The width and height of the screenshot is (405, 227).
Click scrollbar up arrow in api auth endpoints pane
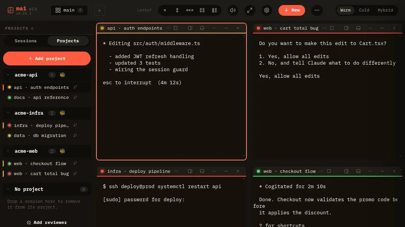pos(244,35)
